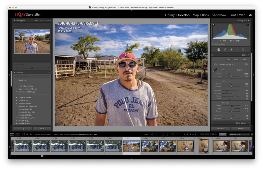Select the Healing eraser tool
Screen dimensions: 263x170
click(231, 50)
